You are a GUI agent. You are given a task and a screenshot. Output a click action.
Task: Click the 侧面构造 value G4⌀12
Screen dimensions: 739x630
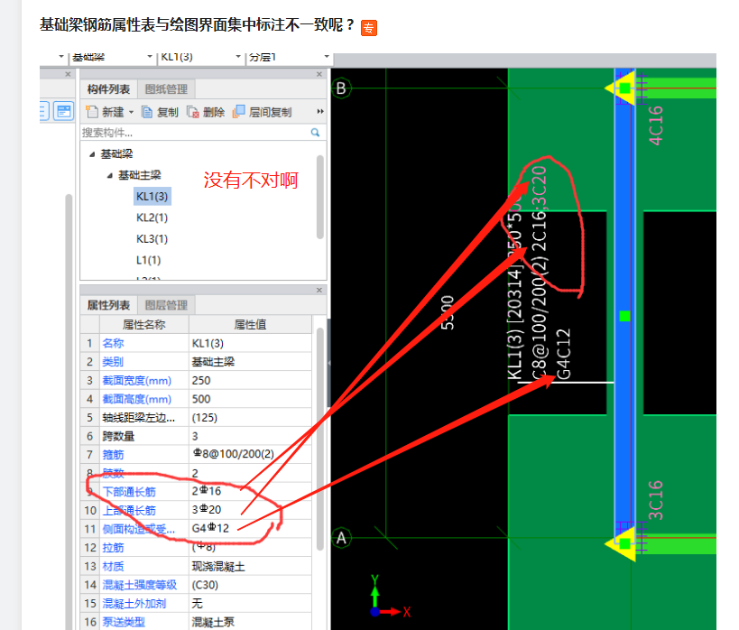250,529
